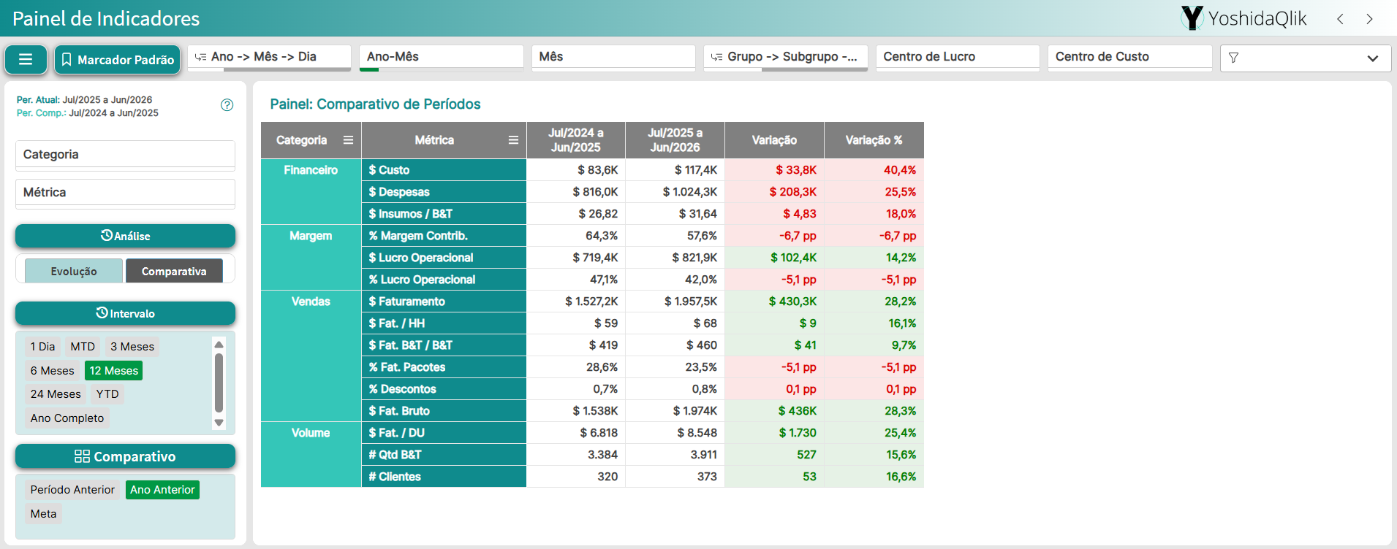1397x549 pixels.
Task: Open the Métrica sidebar filter
Action: click(x=125, y=193)
